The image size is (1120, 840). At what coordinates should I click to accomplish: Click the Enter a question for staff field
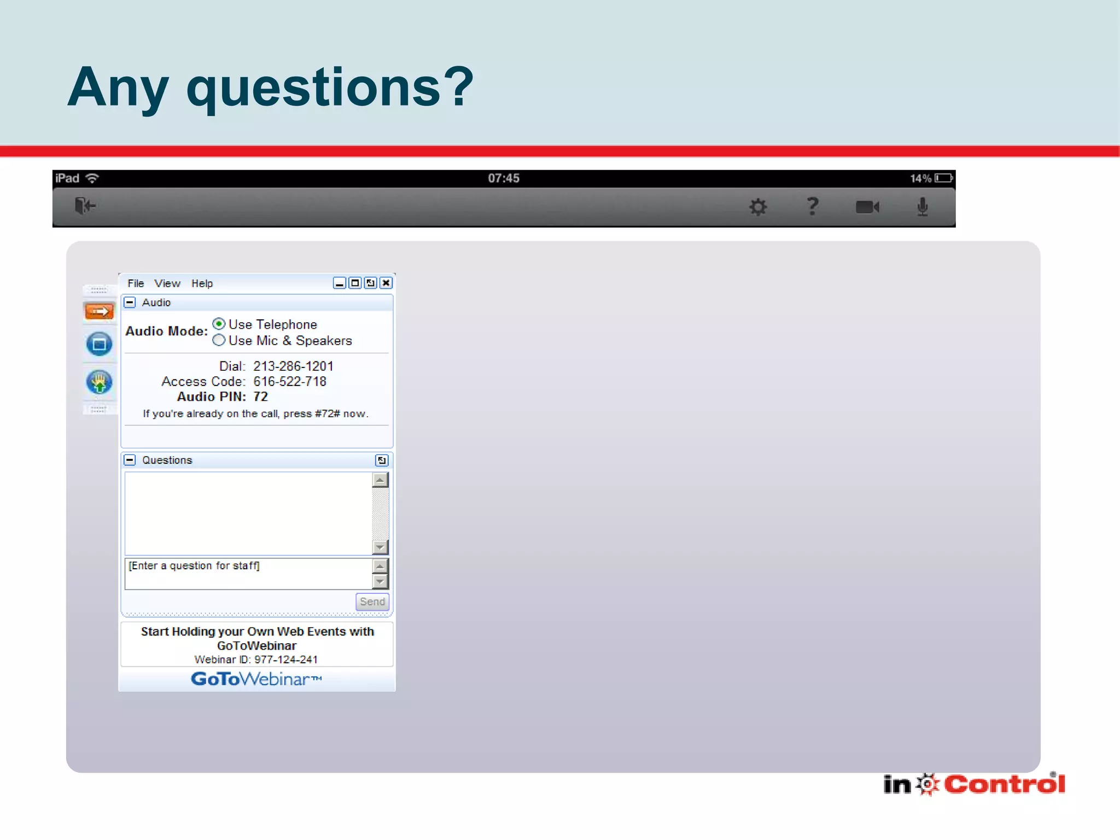pyautogui.click(x=249, y=573)
